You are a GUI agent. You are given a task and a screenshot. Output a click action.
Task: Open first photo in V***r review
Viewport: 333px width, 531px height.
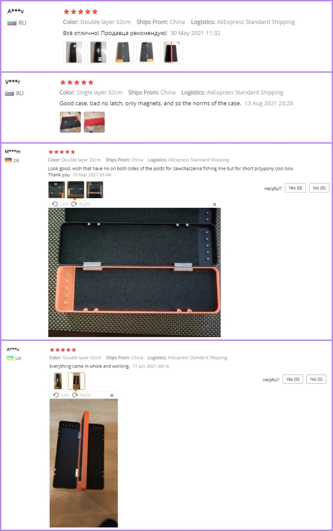(x=70, y=122)
